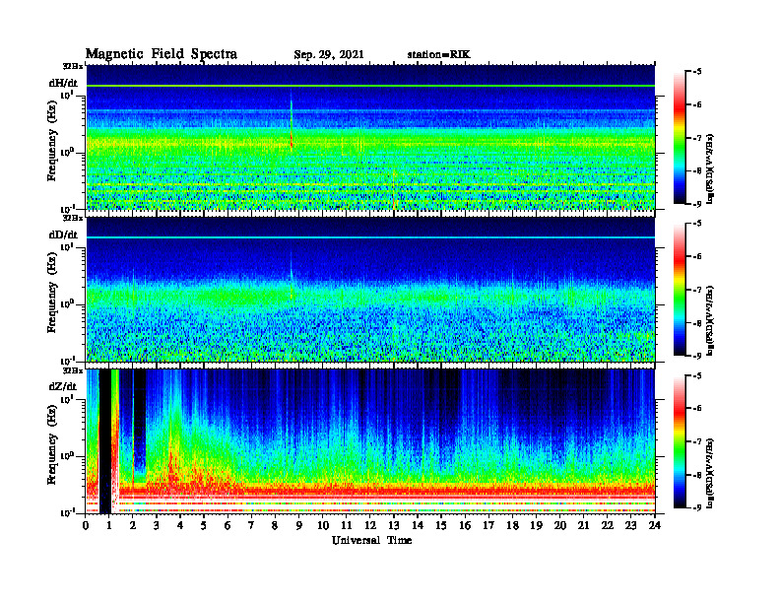
Task: Click the 'Universal Time' axis title
Action: pos(371,540)
